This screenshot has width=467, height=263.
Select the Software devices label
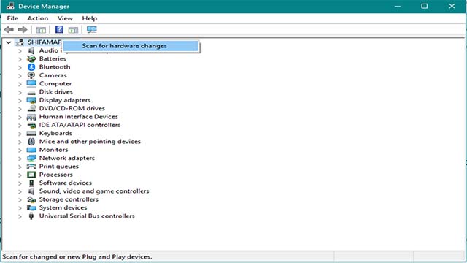[x=66, y=183]
